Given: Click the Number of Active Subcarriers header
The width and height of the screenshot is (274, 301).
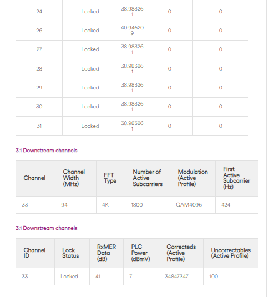Looking at the screenshot, I should pos(148,178).
